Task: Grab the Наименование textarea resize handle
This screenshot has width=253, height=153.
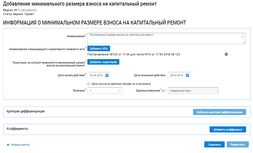Action: [244, 42]
